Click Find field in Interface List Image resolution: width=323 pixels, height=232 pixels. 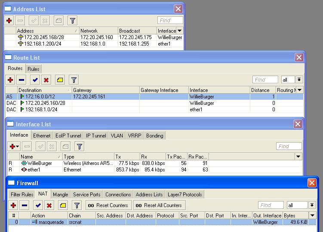pos(289,146)
